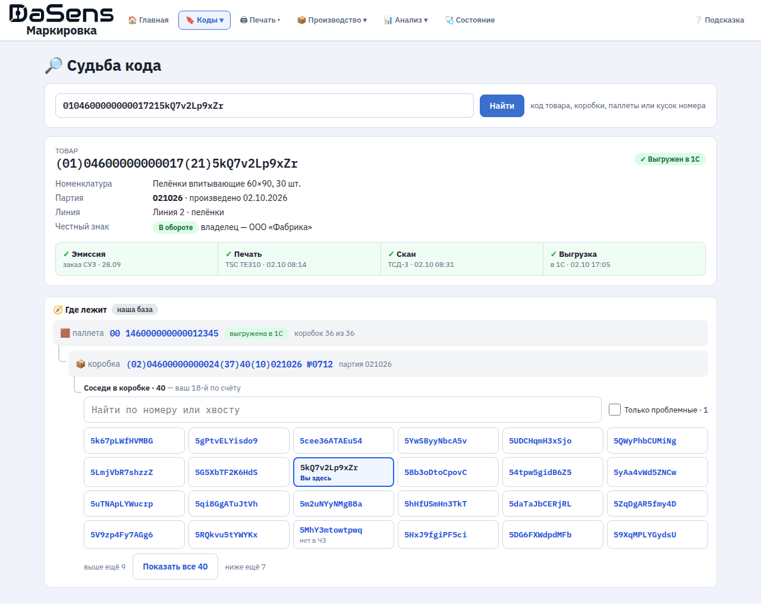
Task: Select current code 5kQ7v2Lp9xZr card
Action: [344, 472]
